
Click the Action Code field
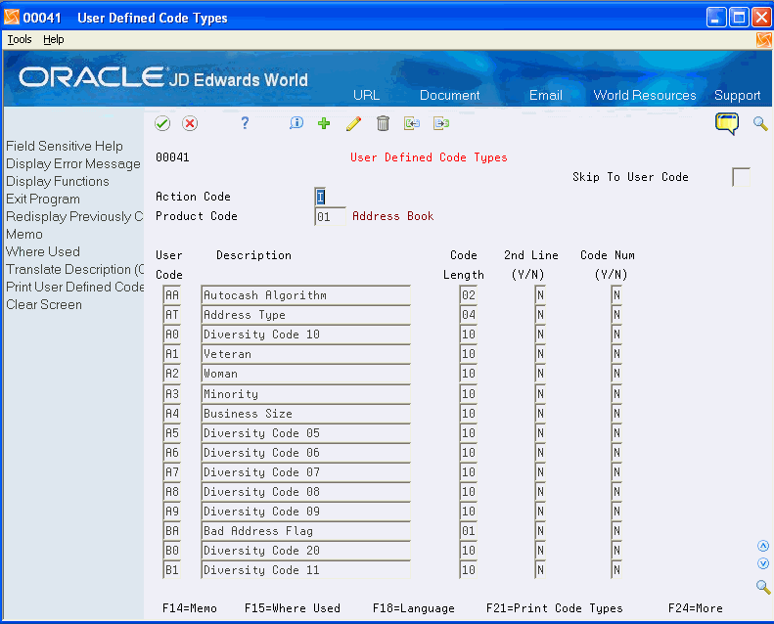pyautogui.click(x=320, y=197)
